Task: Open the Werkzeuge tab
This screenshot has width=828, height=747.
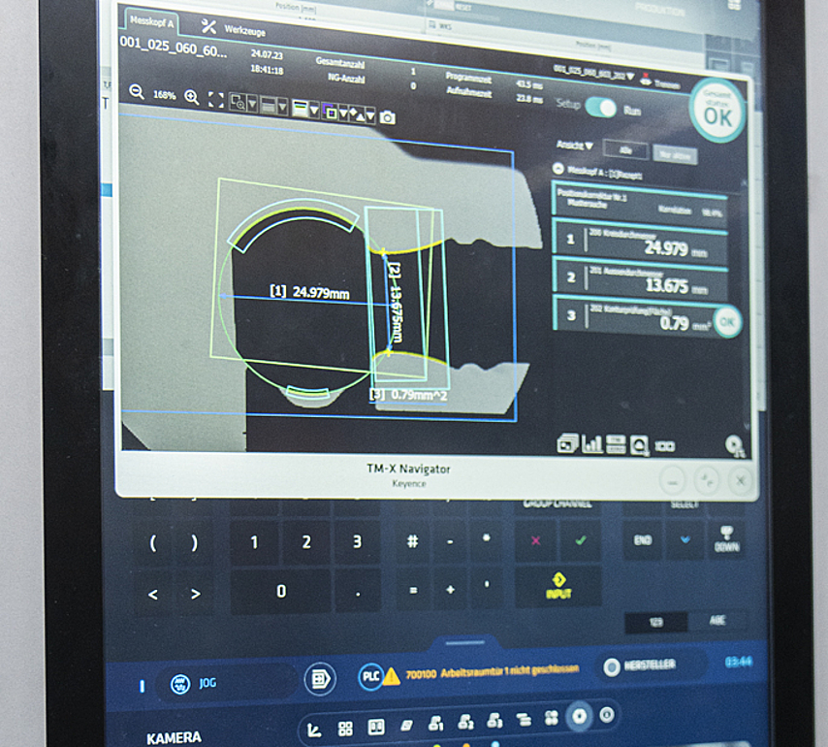Action: [234, 28]
